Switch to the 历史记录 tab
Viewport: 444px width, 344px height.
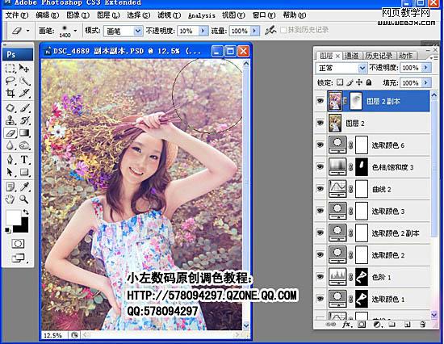tap(379, 56)
